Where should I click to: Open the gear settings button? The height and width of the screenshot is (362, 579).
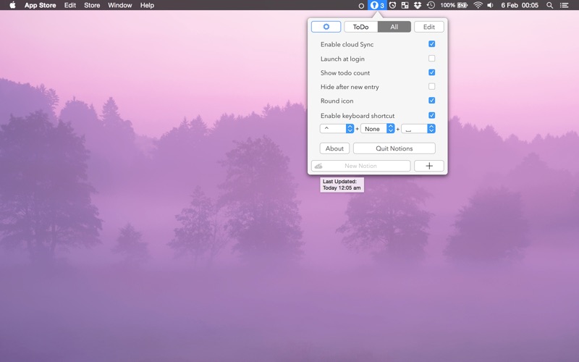(x=326, y=27)
